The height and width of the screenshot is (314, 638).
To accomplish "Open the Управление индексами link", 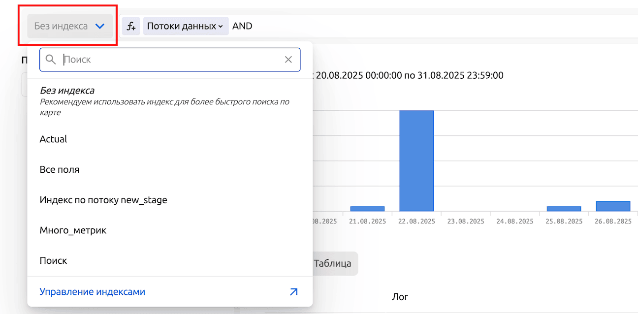I will pos(93,292).
